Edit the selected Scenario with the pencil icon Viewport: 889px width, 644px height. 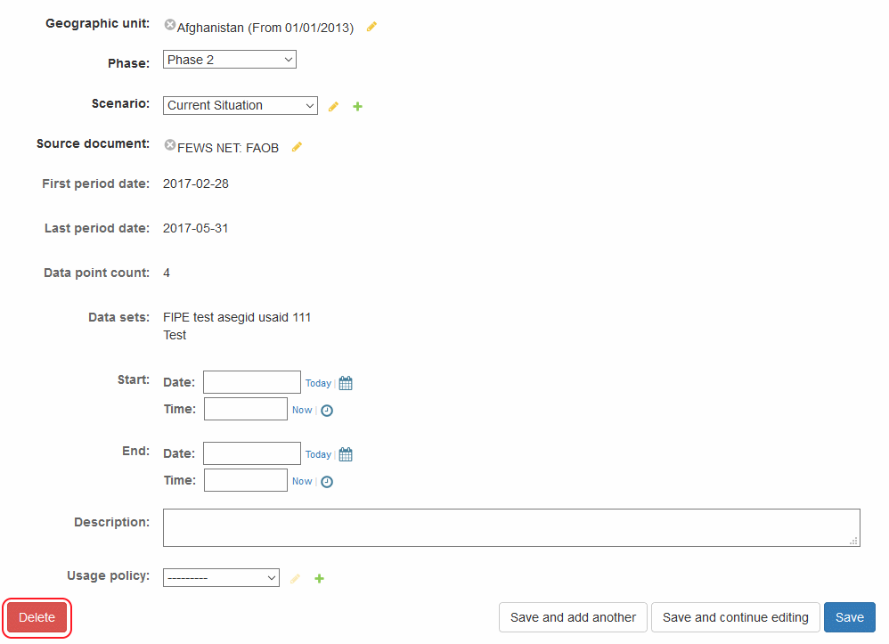tap(333, 106)
